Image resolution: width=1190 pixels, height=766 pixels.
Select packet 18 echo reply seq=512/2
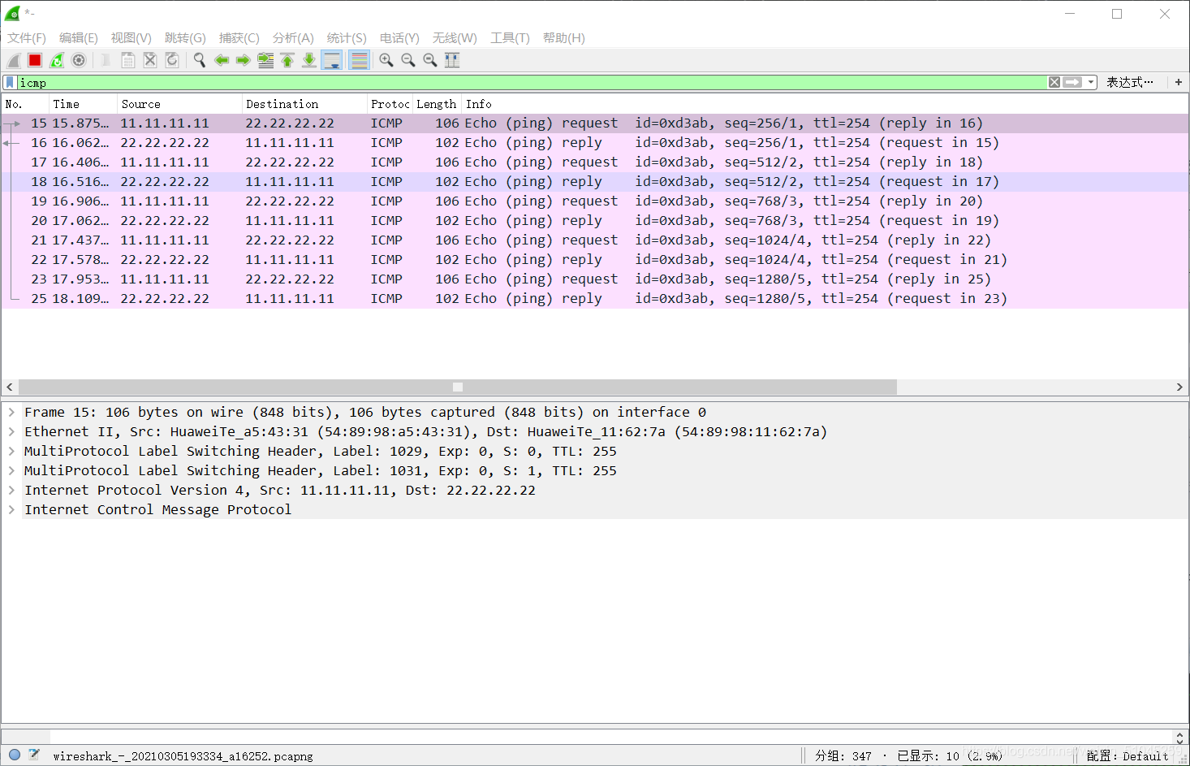coord(595,182)
